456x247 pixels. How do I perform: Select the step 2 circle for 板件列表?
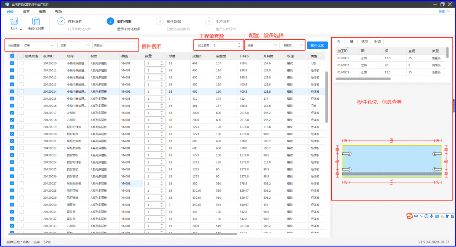pyautogui.click(x=110, y=21)
